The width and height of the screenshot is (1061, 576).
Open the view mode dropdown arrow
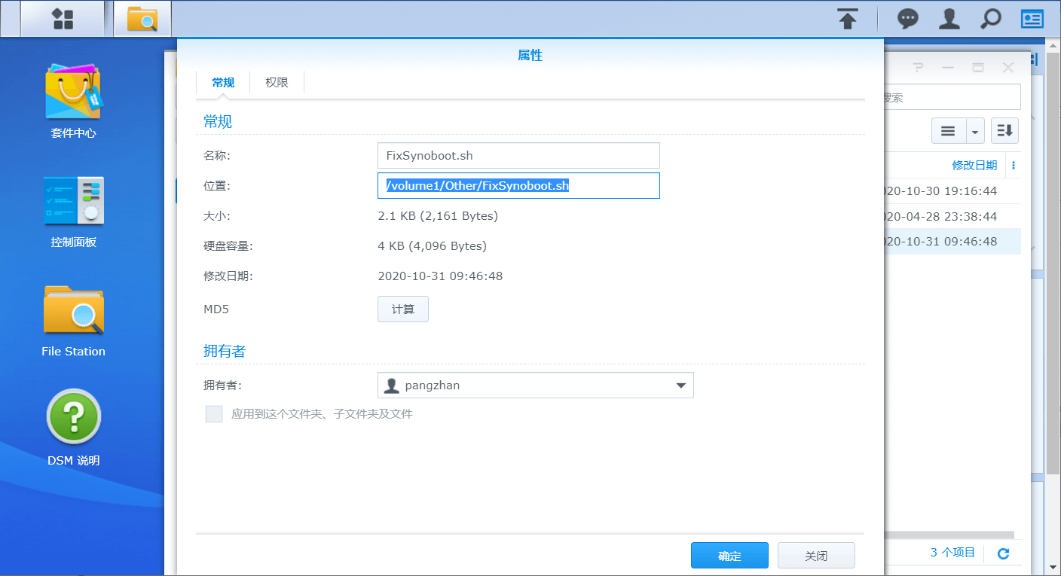point(974,130)
